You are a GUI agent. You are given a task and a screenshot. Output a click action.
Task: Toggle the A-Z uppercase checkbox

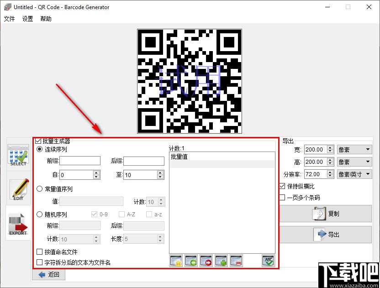click(121, 215)
